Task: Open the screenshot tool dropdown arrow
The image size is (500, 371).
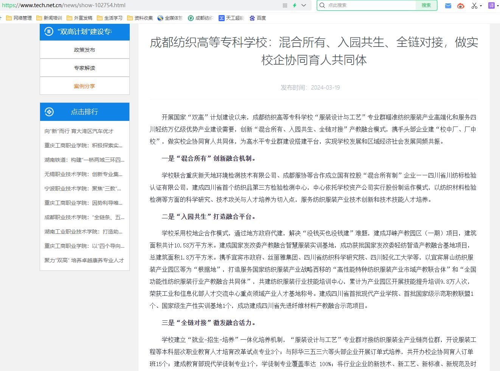Action: pyautogui.click(x=481, y=6)
